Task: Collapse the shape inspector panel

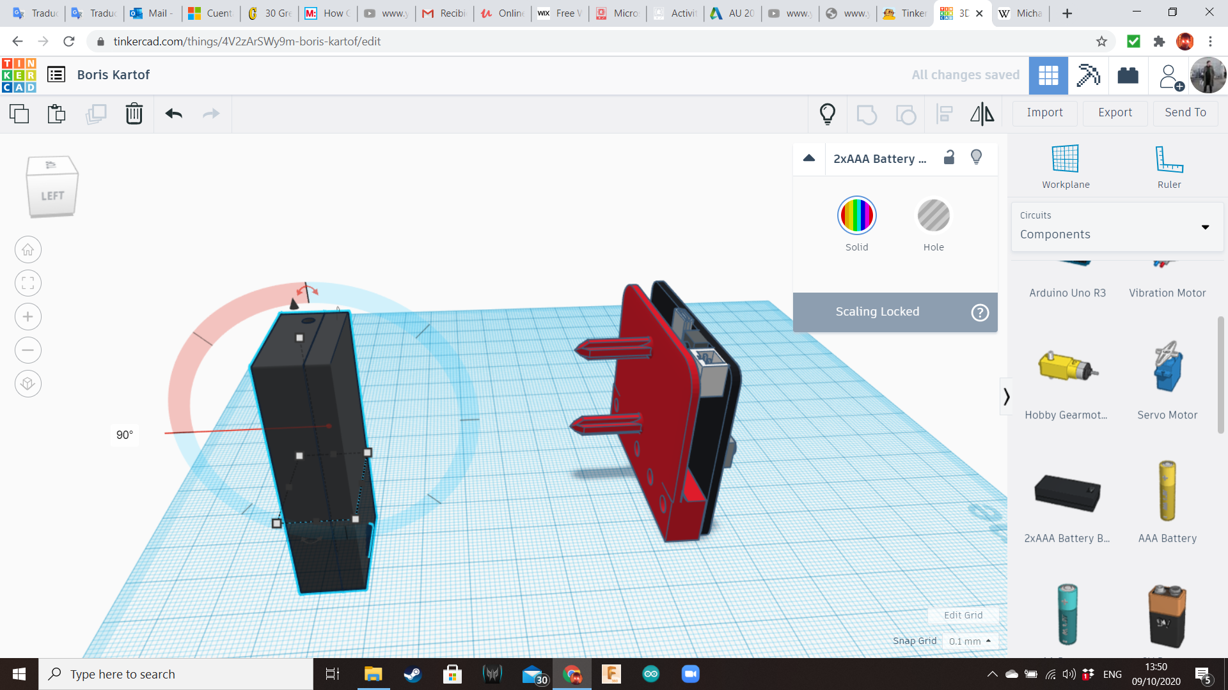Action: (x=809, y=158)
